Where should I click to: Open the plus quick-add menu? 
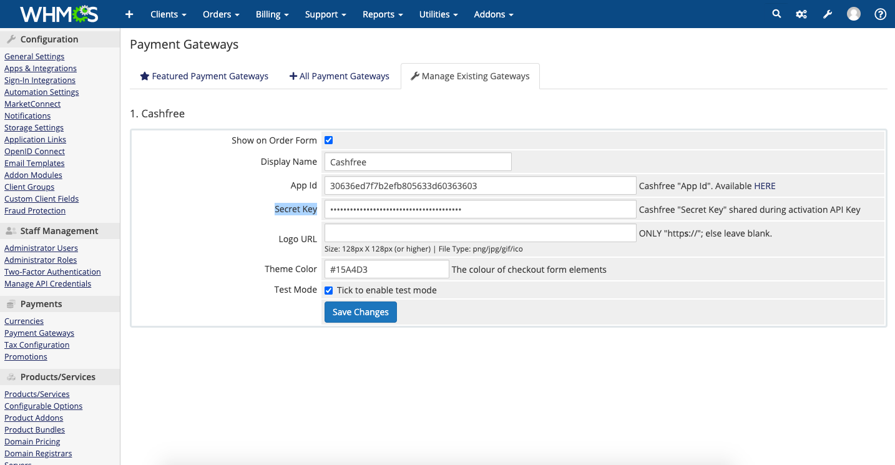(129, 14)
